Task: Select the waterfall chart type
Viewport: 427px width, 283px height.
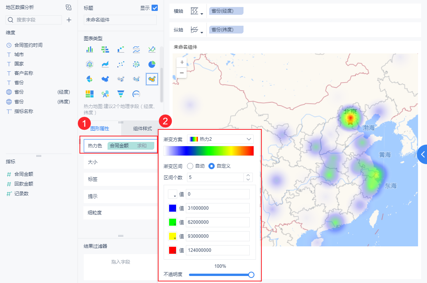Action: click(121, 49)
